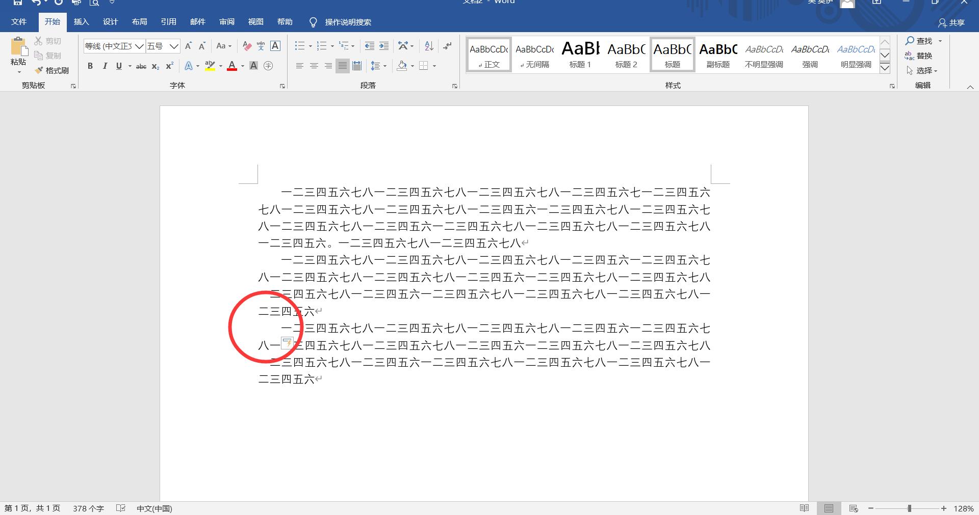979x515 pixels.
Task: Switch to the 布局 (Layout) tab
Action: click(139, 22)
